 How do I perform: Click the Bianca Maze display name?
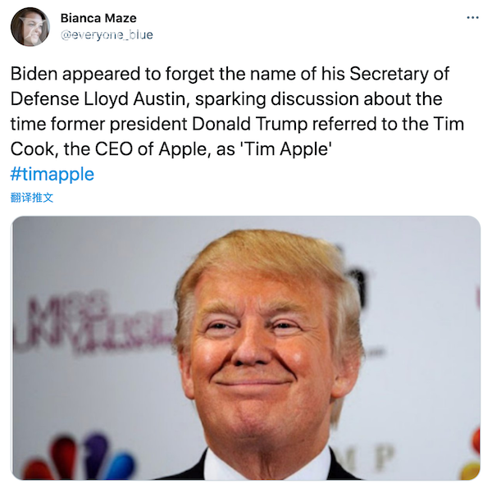click(x=98, y=18)
